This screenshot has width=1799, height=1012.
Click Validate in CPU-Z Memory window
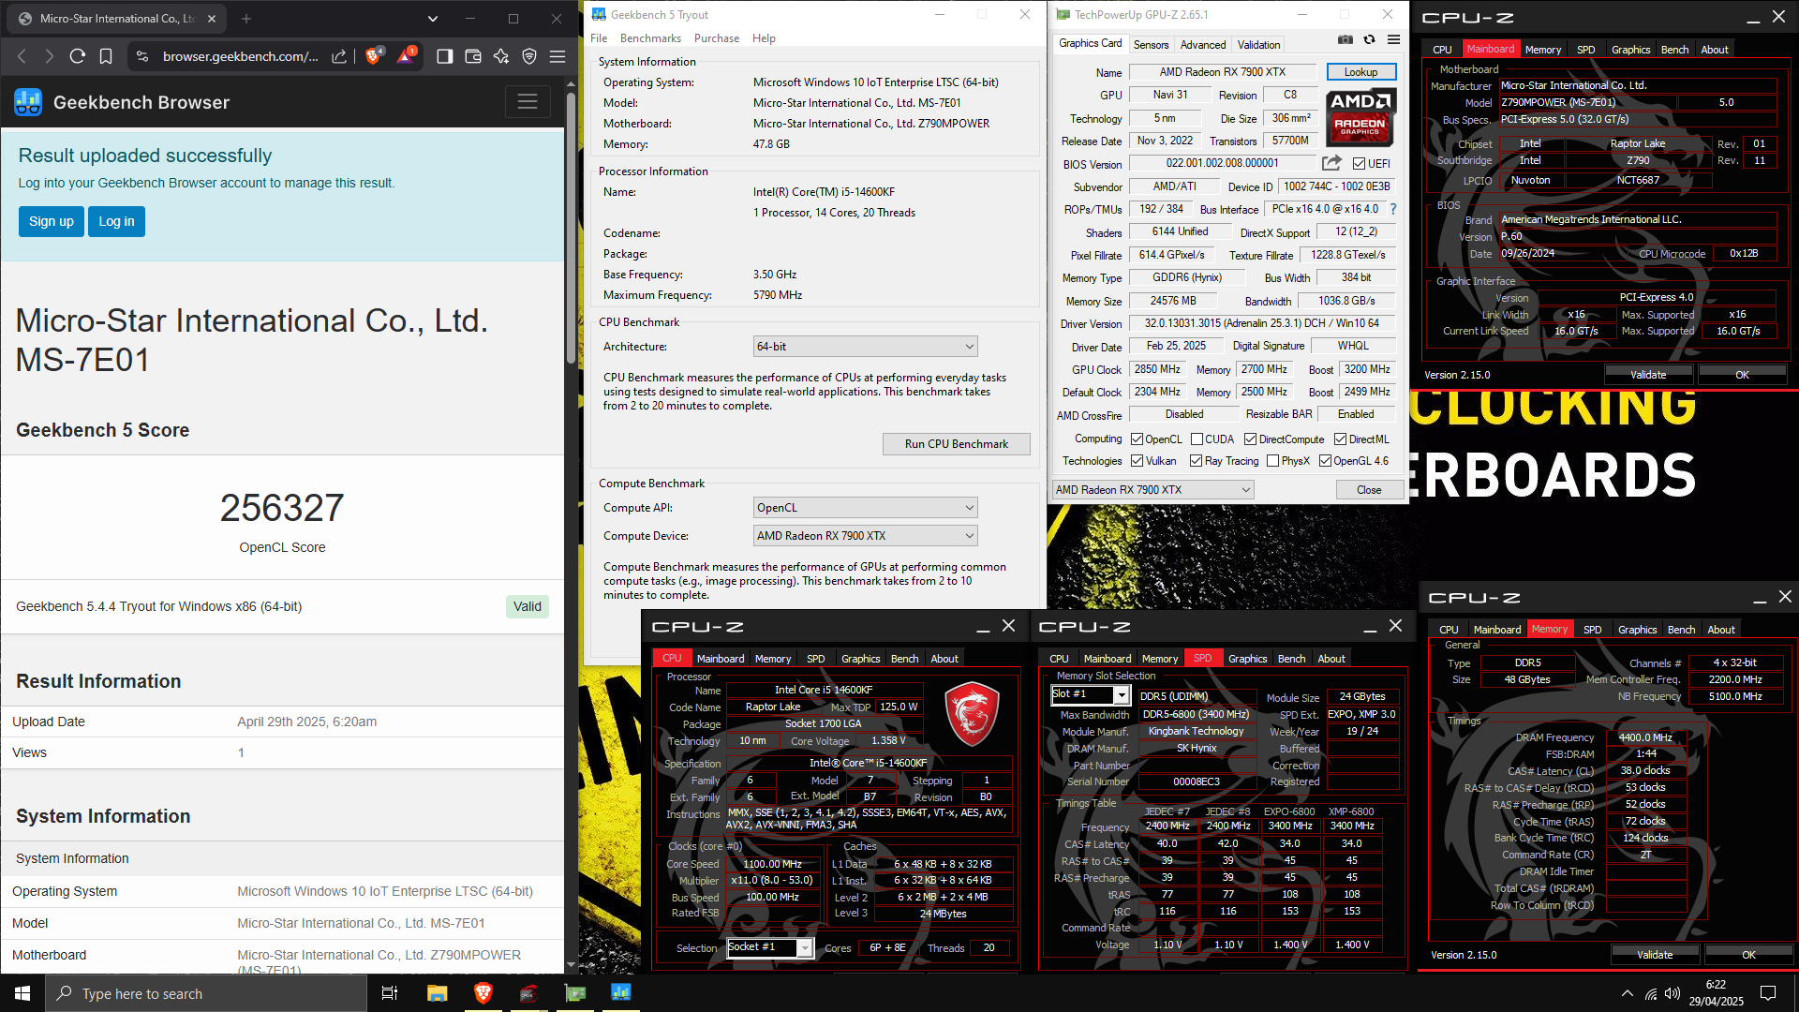click(x=1655, y=955)
